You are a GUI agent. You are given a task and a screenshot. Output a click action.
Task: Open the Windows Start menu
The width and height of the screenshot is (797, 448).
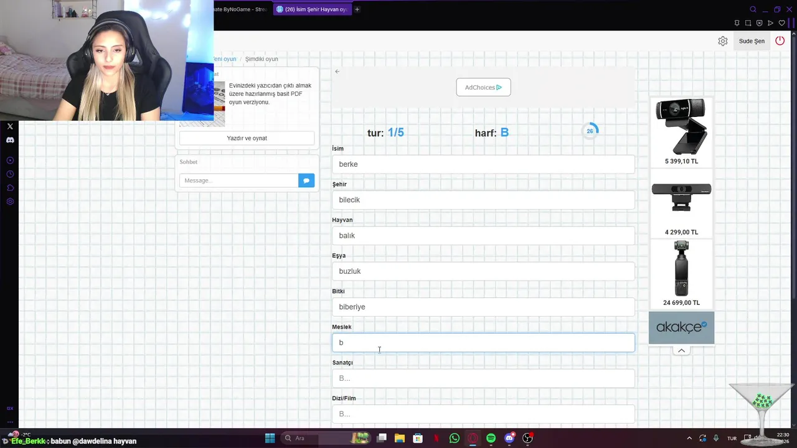tap(270, 438)
